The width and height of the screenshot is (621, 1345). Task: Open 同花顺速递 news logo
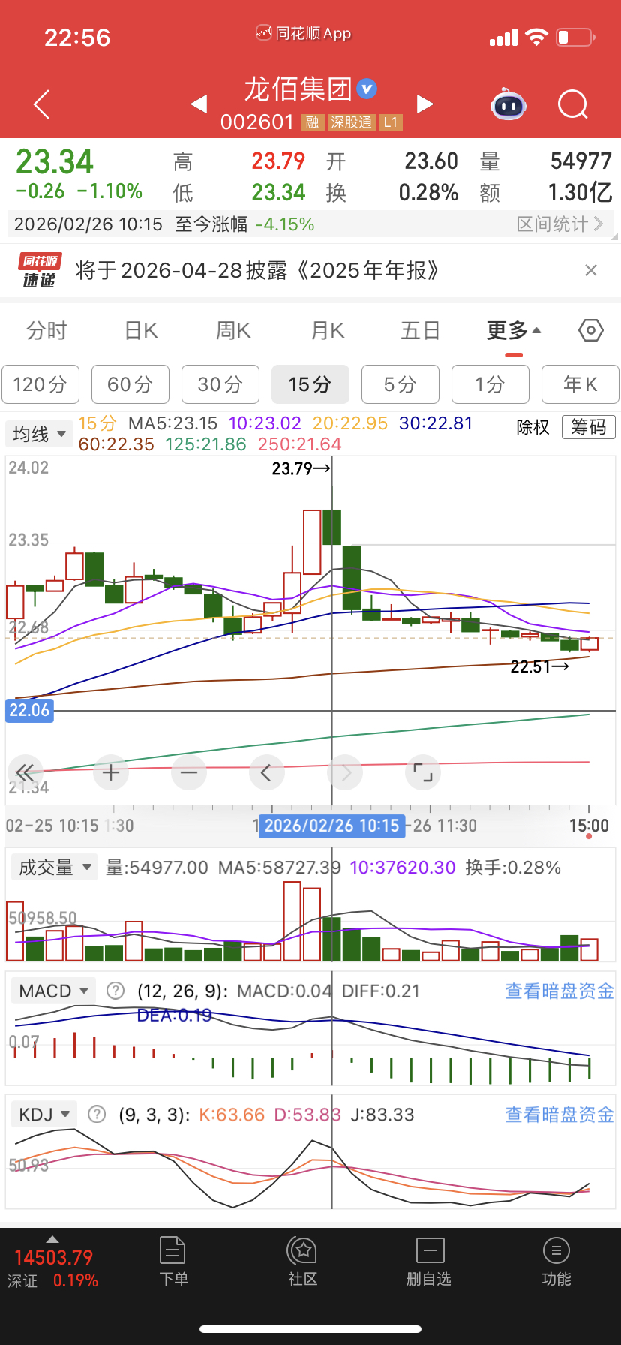pyautogui.click(x=39, y=270)
